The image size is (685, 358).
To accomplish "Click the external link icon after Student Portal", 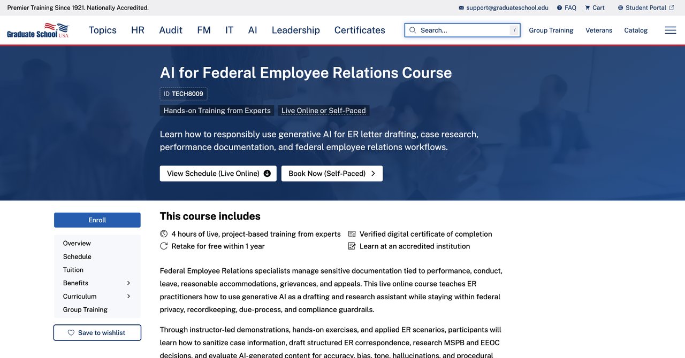I will (672, 7).
